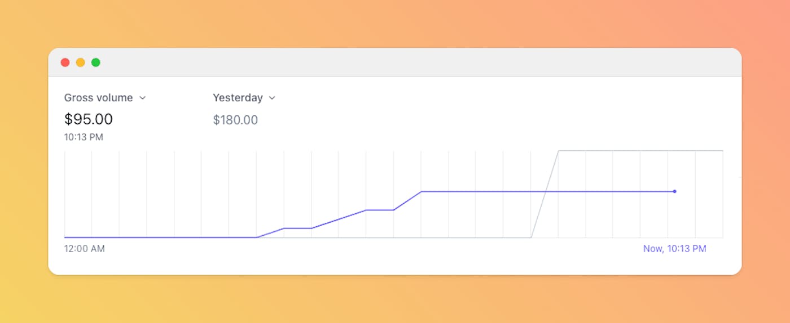
Task: Click the 10:13 PM timestamp under $95.00
Action: (x=84, y=137)
